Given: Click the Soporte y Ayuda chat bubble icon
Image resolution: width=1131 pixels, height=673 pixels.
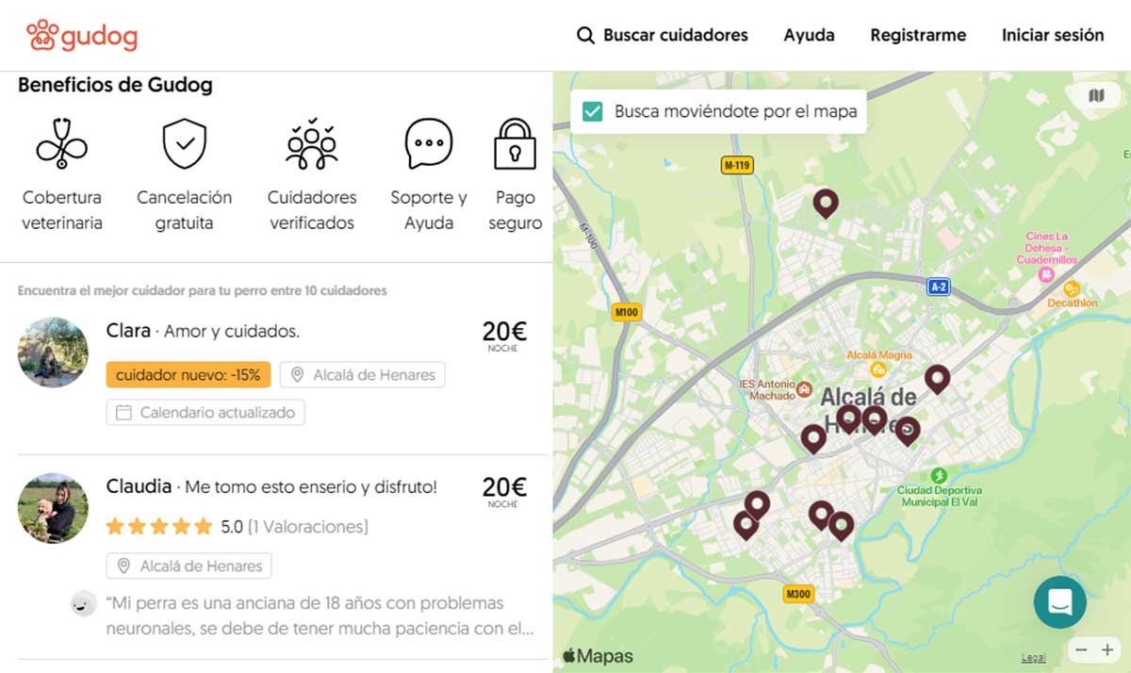Looking at the screenshot, I should pyautogui.click(x=429, y=144).
